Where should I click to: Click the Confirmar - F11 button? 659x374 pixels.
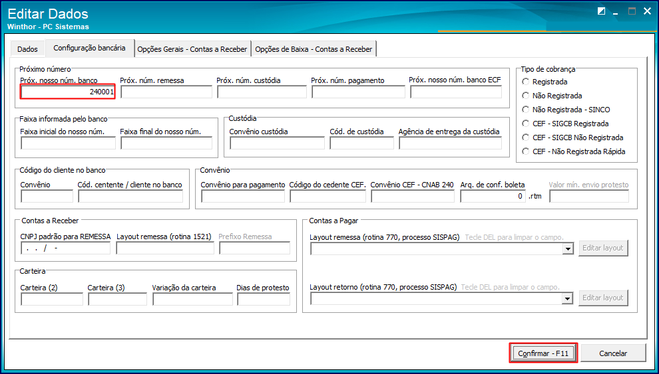click(x=543, y=353)
